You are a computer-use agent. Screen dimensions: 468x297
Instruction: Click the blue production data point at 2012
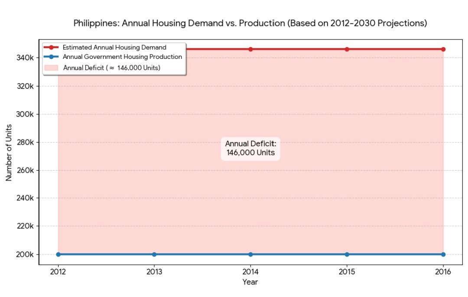(58, 254)
